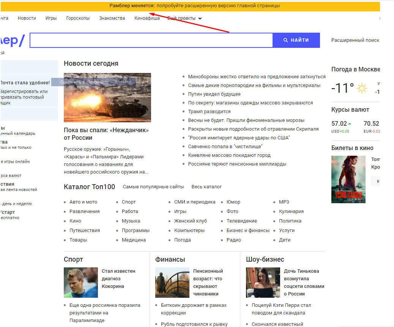Open Развлечения catalog category
The image size is (394, 327).
(x=84, y=212)
